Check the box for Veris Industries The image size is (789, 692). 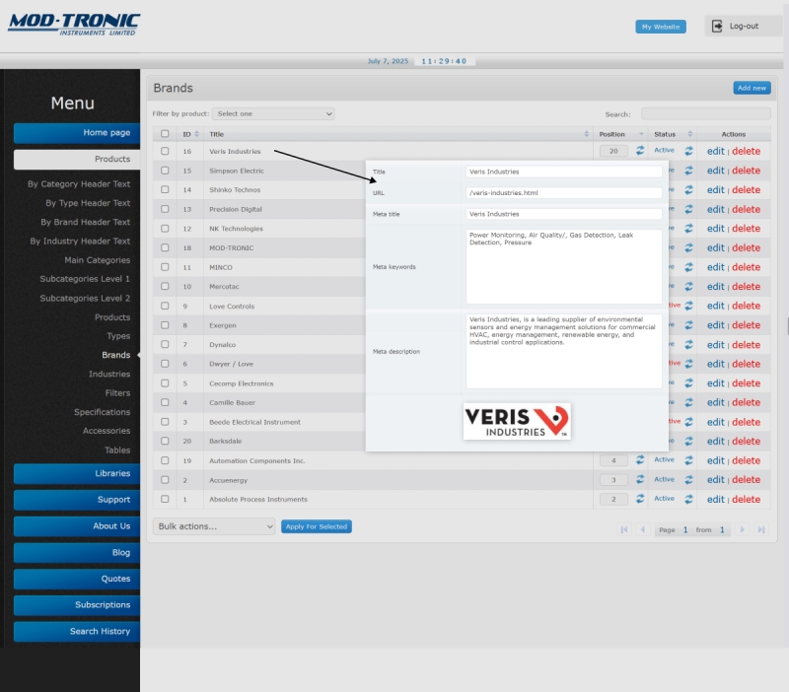click(x=165, y=151)
